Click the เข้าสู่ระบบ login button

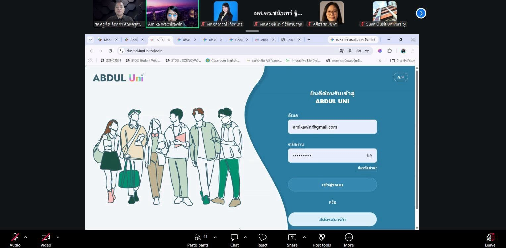tap(332, 185)
